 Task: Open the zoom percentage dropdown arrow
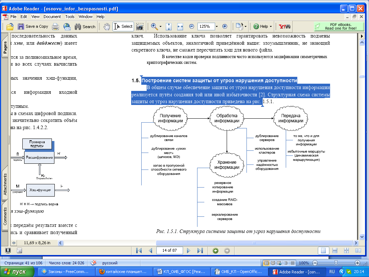(217, 26)
